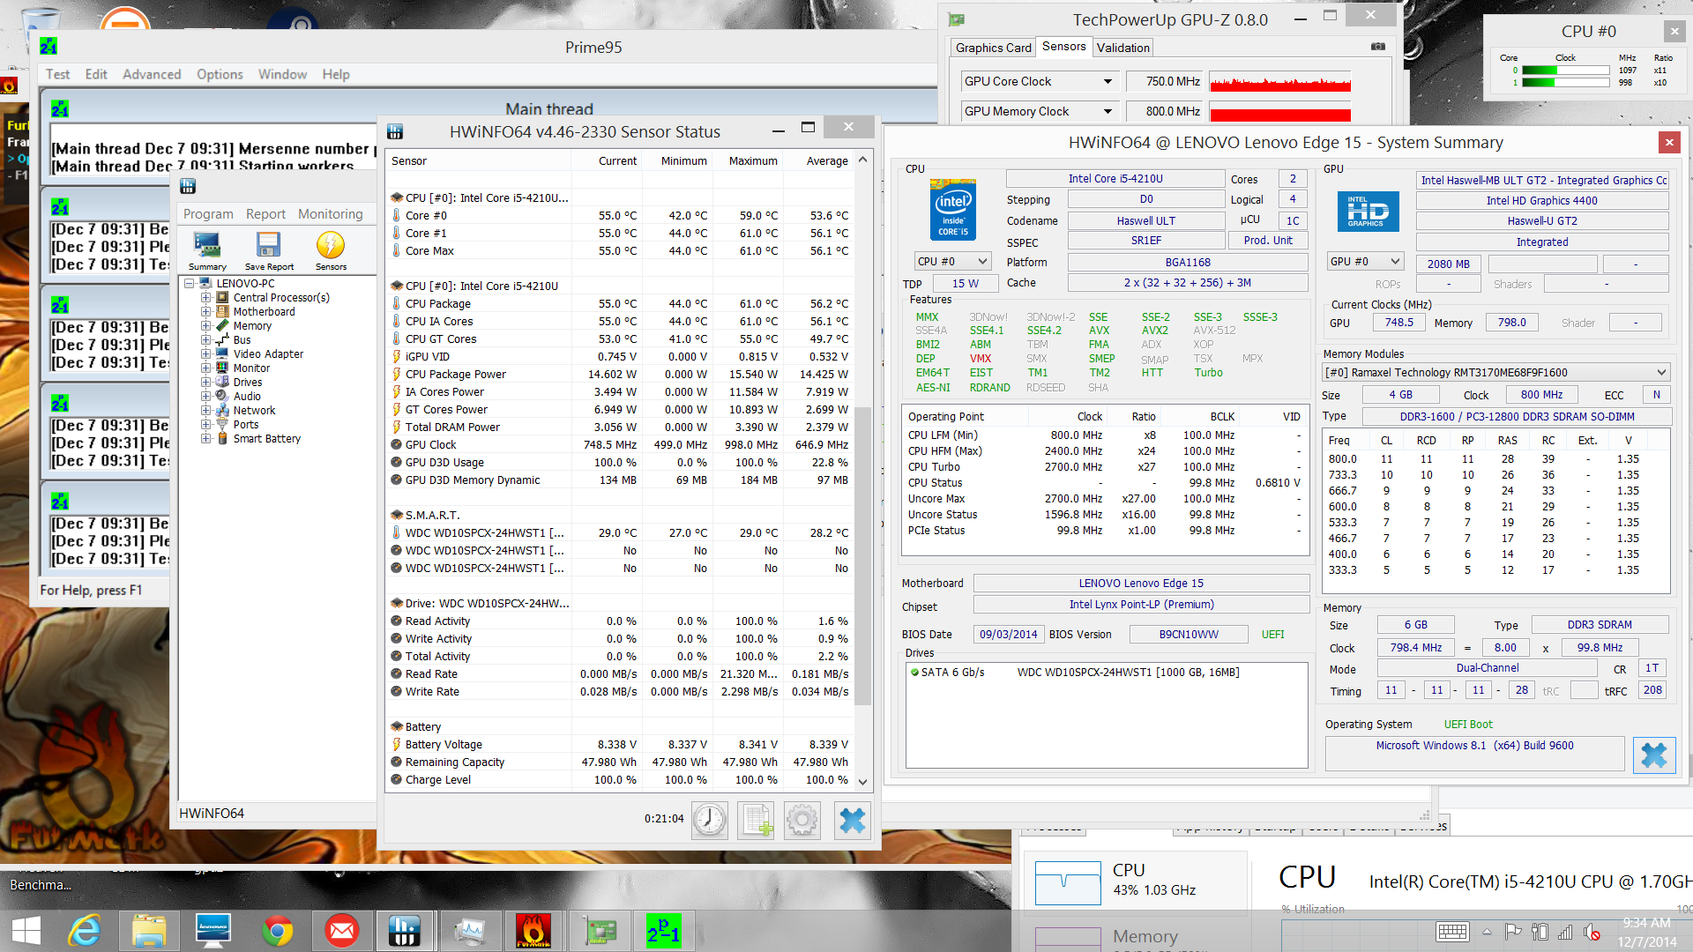
Task: Open the Prime95 Advanced menu
Action: [152, 74]
